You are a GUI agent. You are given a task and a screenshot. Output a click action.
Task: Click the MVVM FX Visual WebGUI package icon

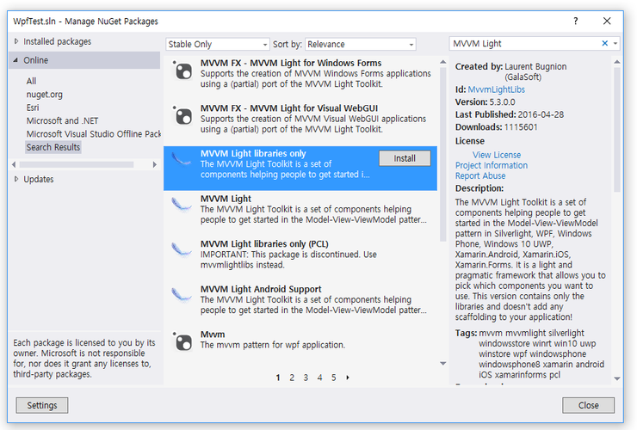pyautogui.click(x=182, y=116)
